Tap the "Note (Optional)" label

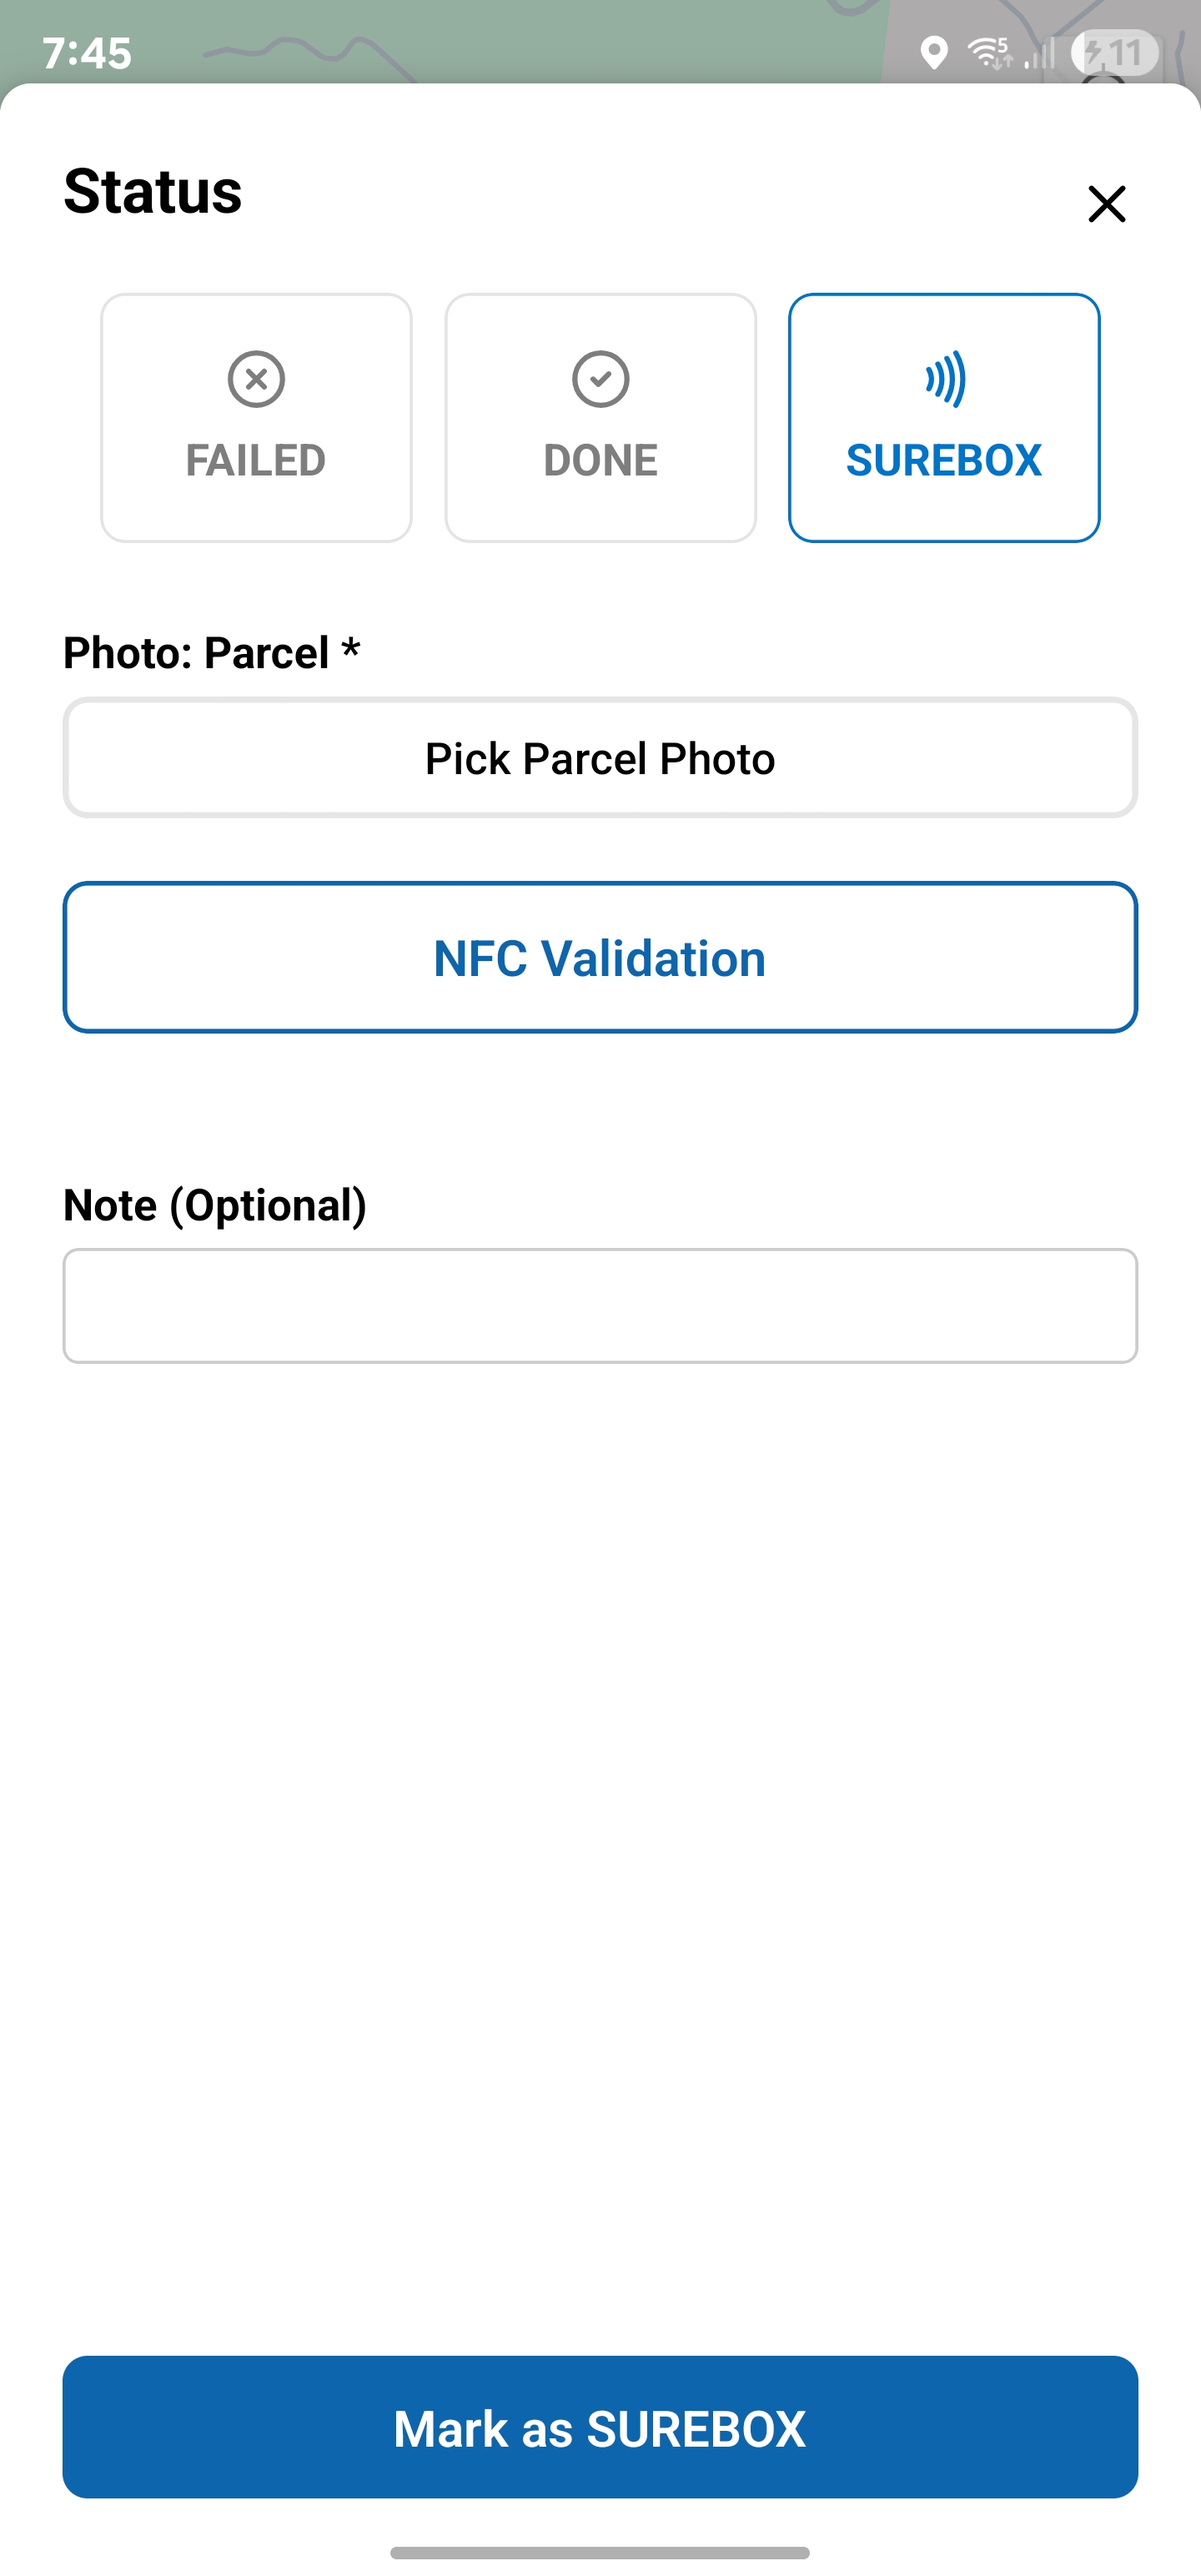coord(215,1205)
